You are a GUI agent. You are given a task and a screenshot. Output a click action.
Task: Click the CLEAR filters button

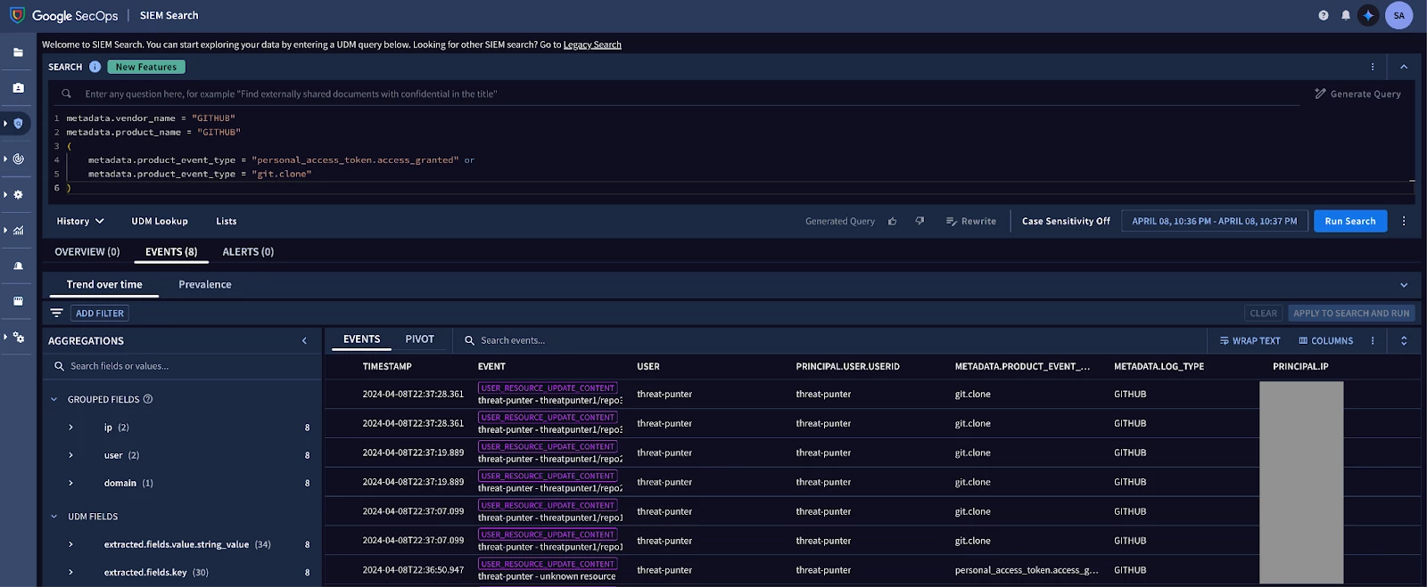point(1263,314)
